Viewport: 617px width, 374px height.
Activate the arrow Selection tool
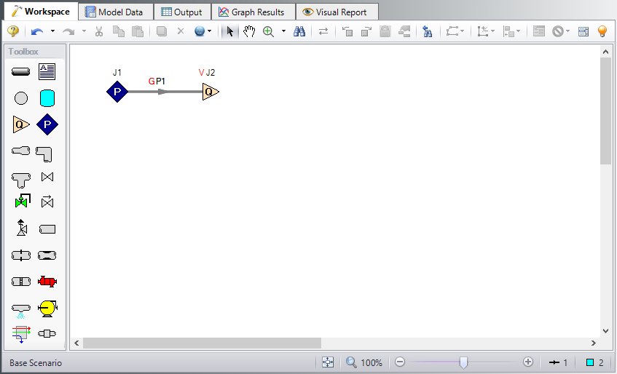(x=230, y=31)
